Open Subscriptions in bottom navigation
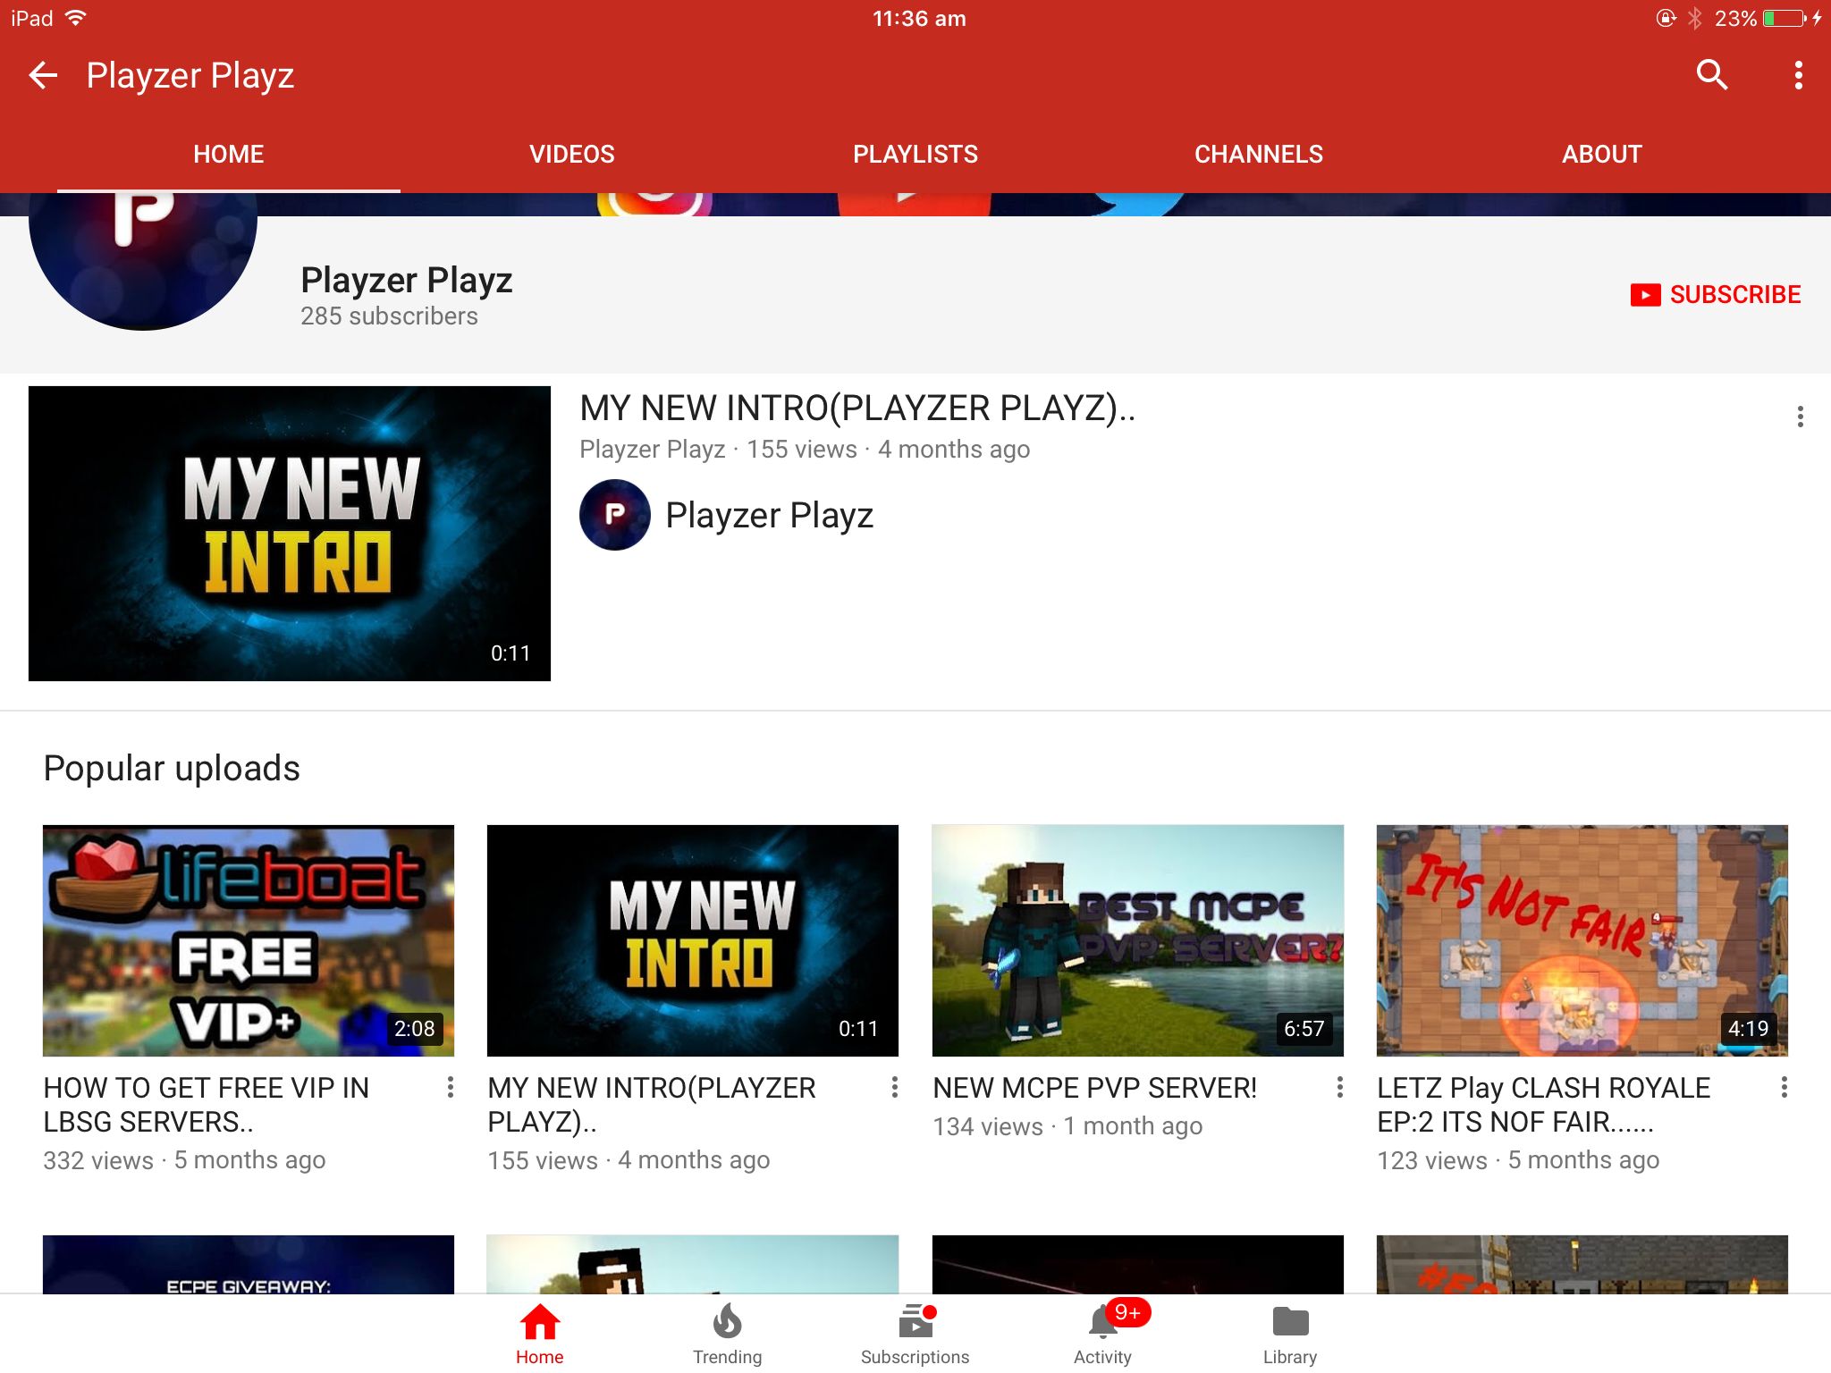The height and width of the screenshot is (1373, 1831). click(x=915, y=1334)
